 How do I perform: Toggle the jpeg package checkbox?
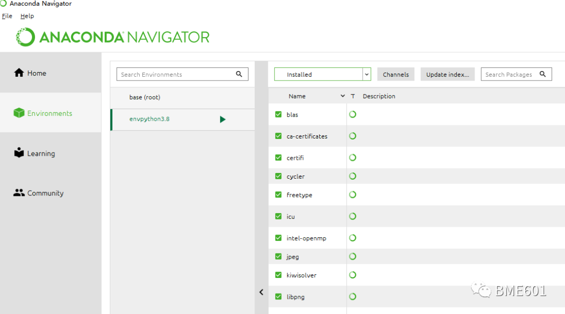point(278,257)
